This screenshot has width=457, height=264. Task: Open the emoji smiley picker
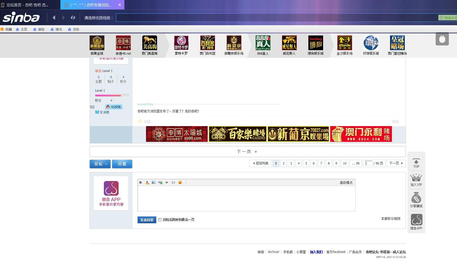pos(180,182)
